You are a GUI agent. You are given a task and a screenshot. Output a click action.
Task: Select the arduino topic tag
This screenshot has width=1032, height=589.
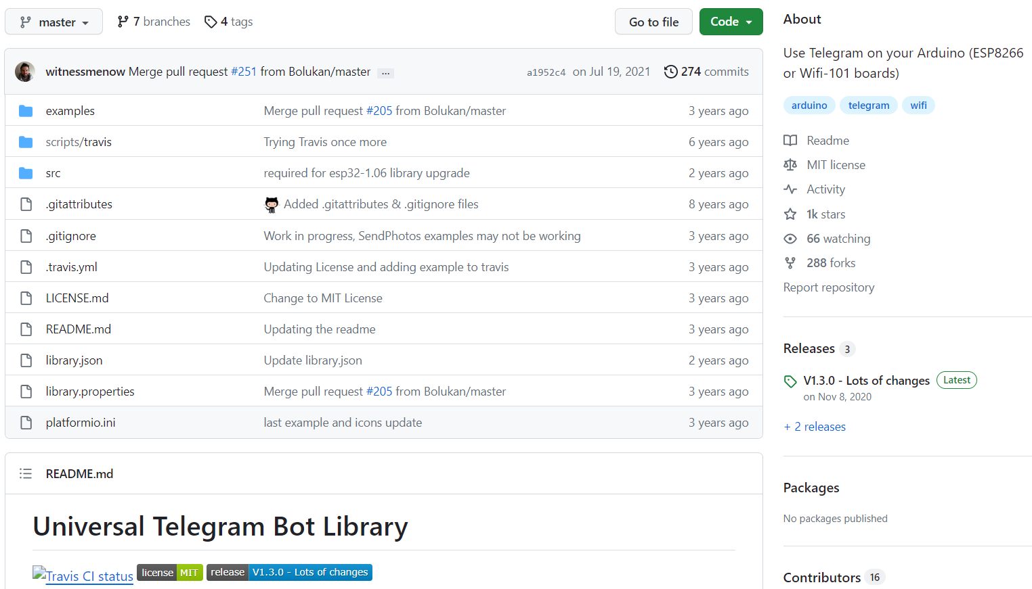click(x=809, y=105)
